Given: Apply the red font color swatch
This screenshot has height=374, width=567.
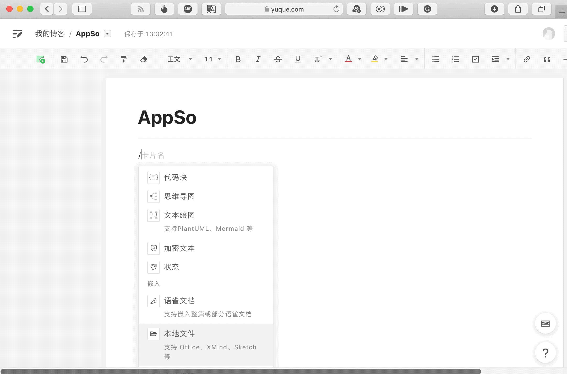Looking at the screenshot, I should 348,59.
